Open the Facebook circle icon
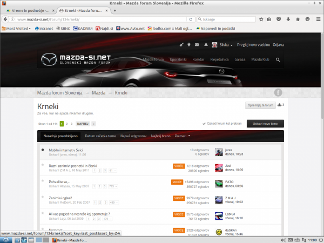The height and width of the screenshot is (243, 324). [x=278, y=92]
